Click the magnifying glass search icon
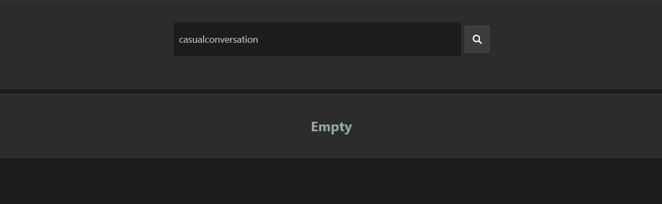Image resolution: width=662 pixels, height=204 pixels. (x=477, y=40)
